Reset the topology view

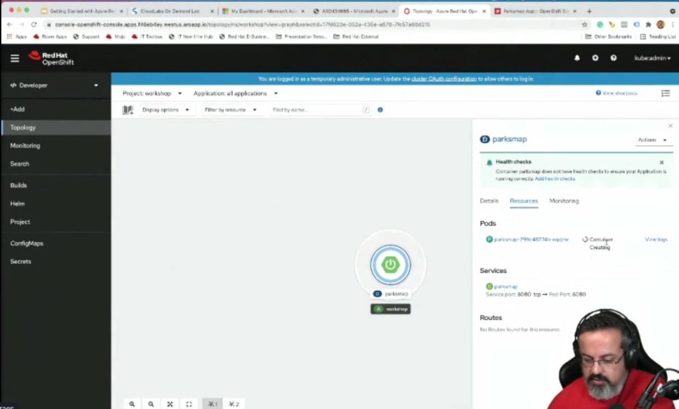[189, 404]
